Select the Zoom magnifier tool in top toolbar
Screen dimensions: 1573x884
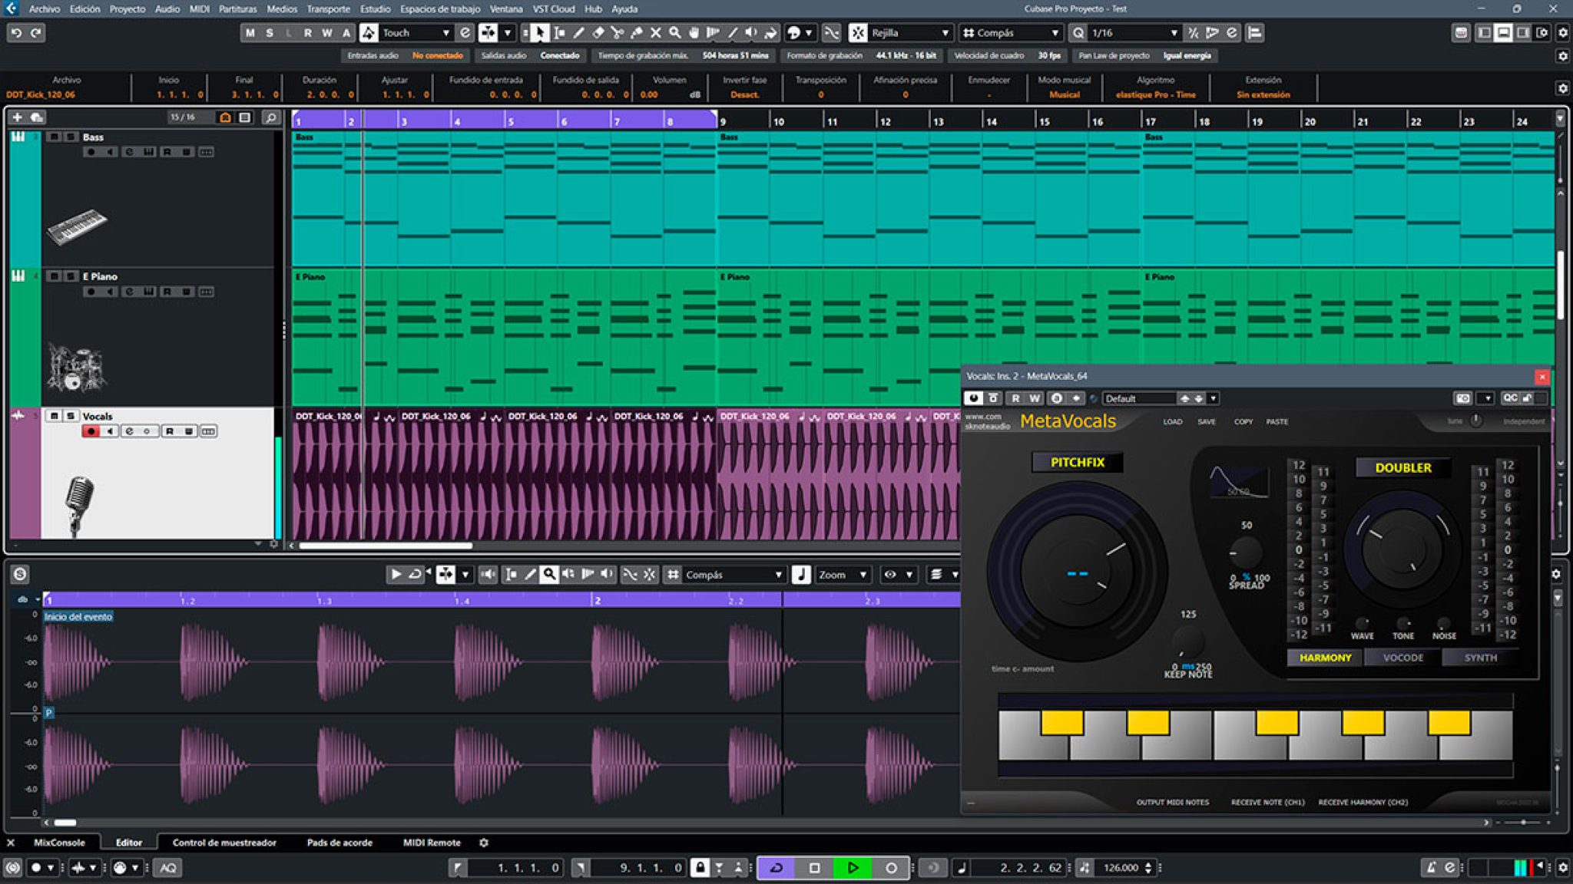click(674, 33)
